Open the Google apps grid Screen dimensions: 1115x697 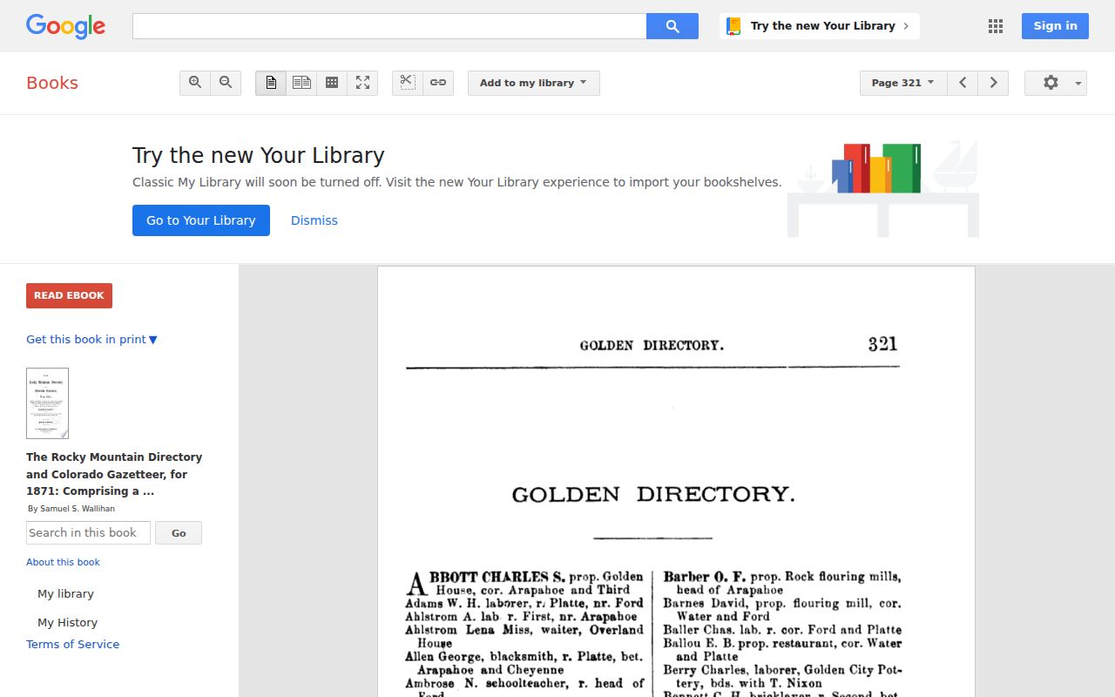pyautogui.click(x=996, y=26)
